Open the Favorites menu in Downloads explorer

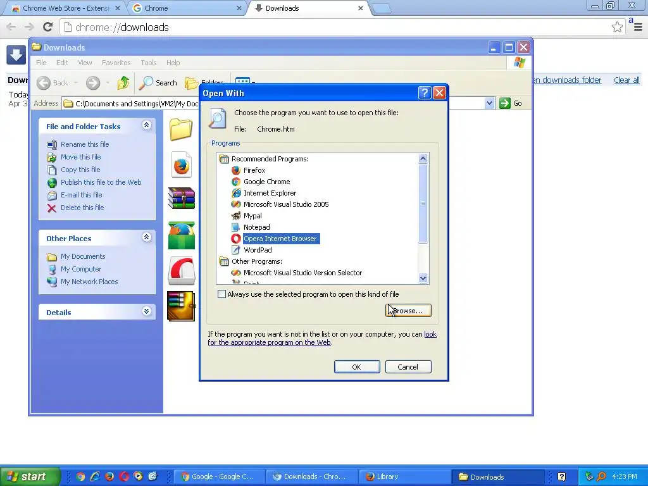[116, 63]
